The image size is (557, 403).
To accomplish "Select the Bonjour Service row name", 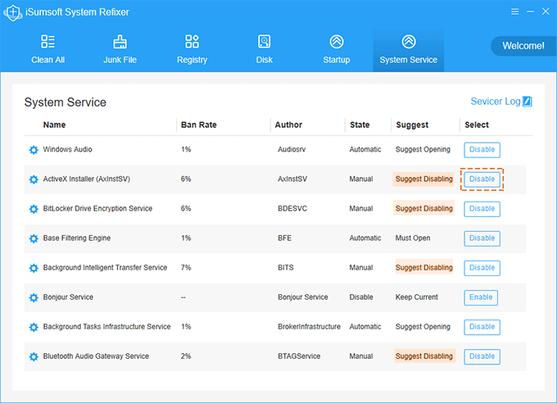I will [68, 297].
